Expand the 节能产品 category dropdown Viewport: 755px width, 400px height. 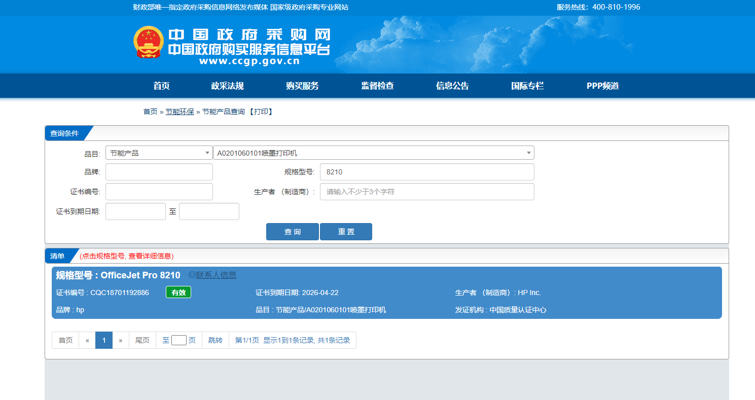tap(159, 153)
